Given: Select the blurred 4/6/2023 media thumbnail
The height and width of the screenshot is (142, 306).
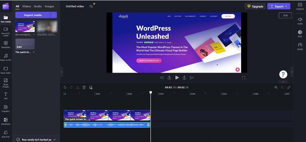Looking at the screenshot, I should [47, 27].
